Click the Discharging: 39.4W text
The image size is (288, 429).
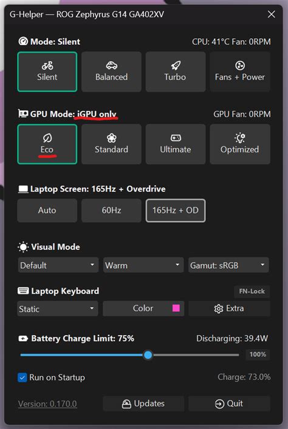[x=232, y=339]
